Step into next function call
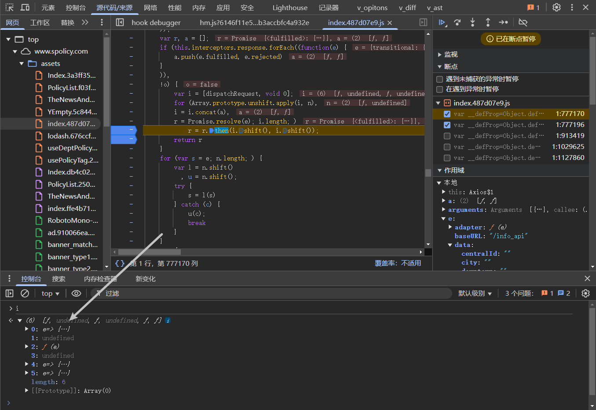596x410 pixels. pos(472,22)
